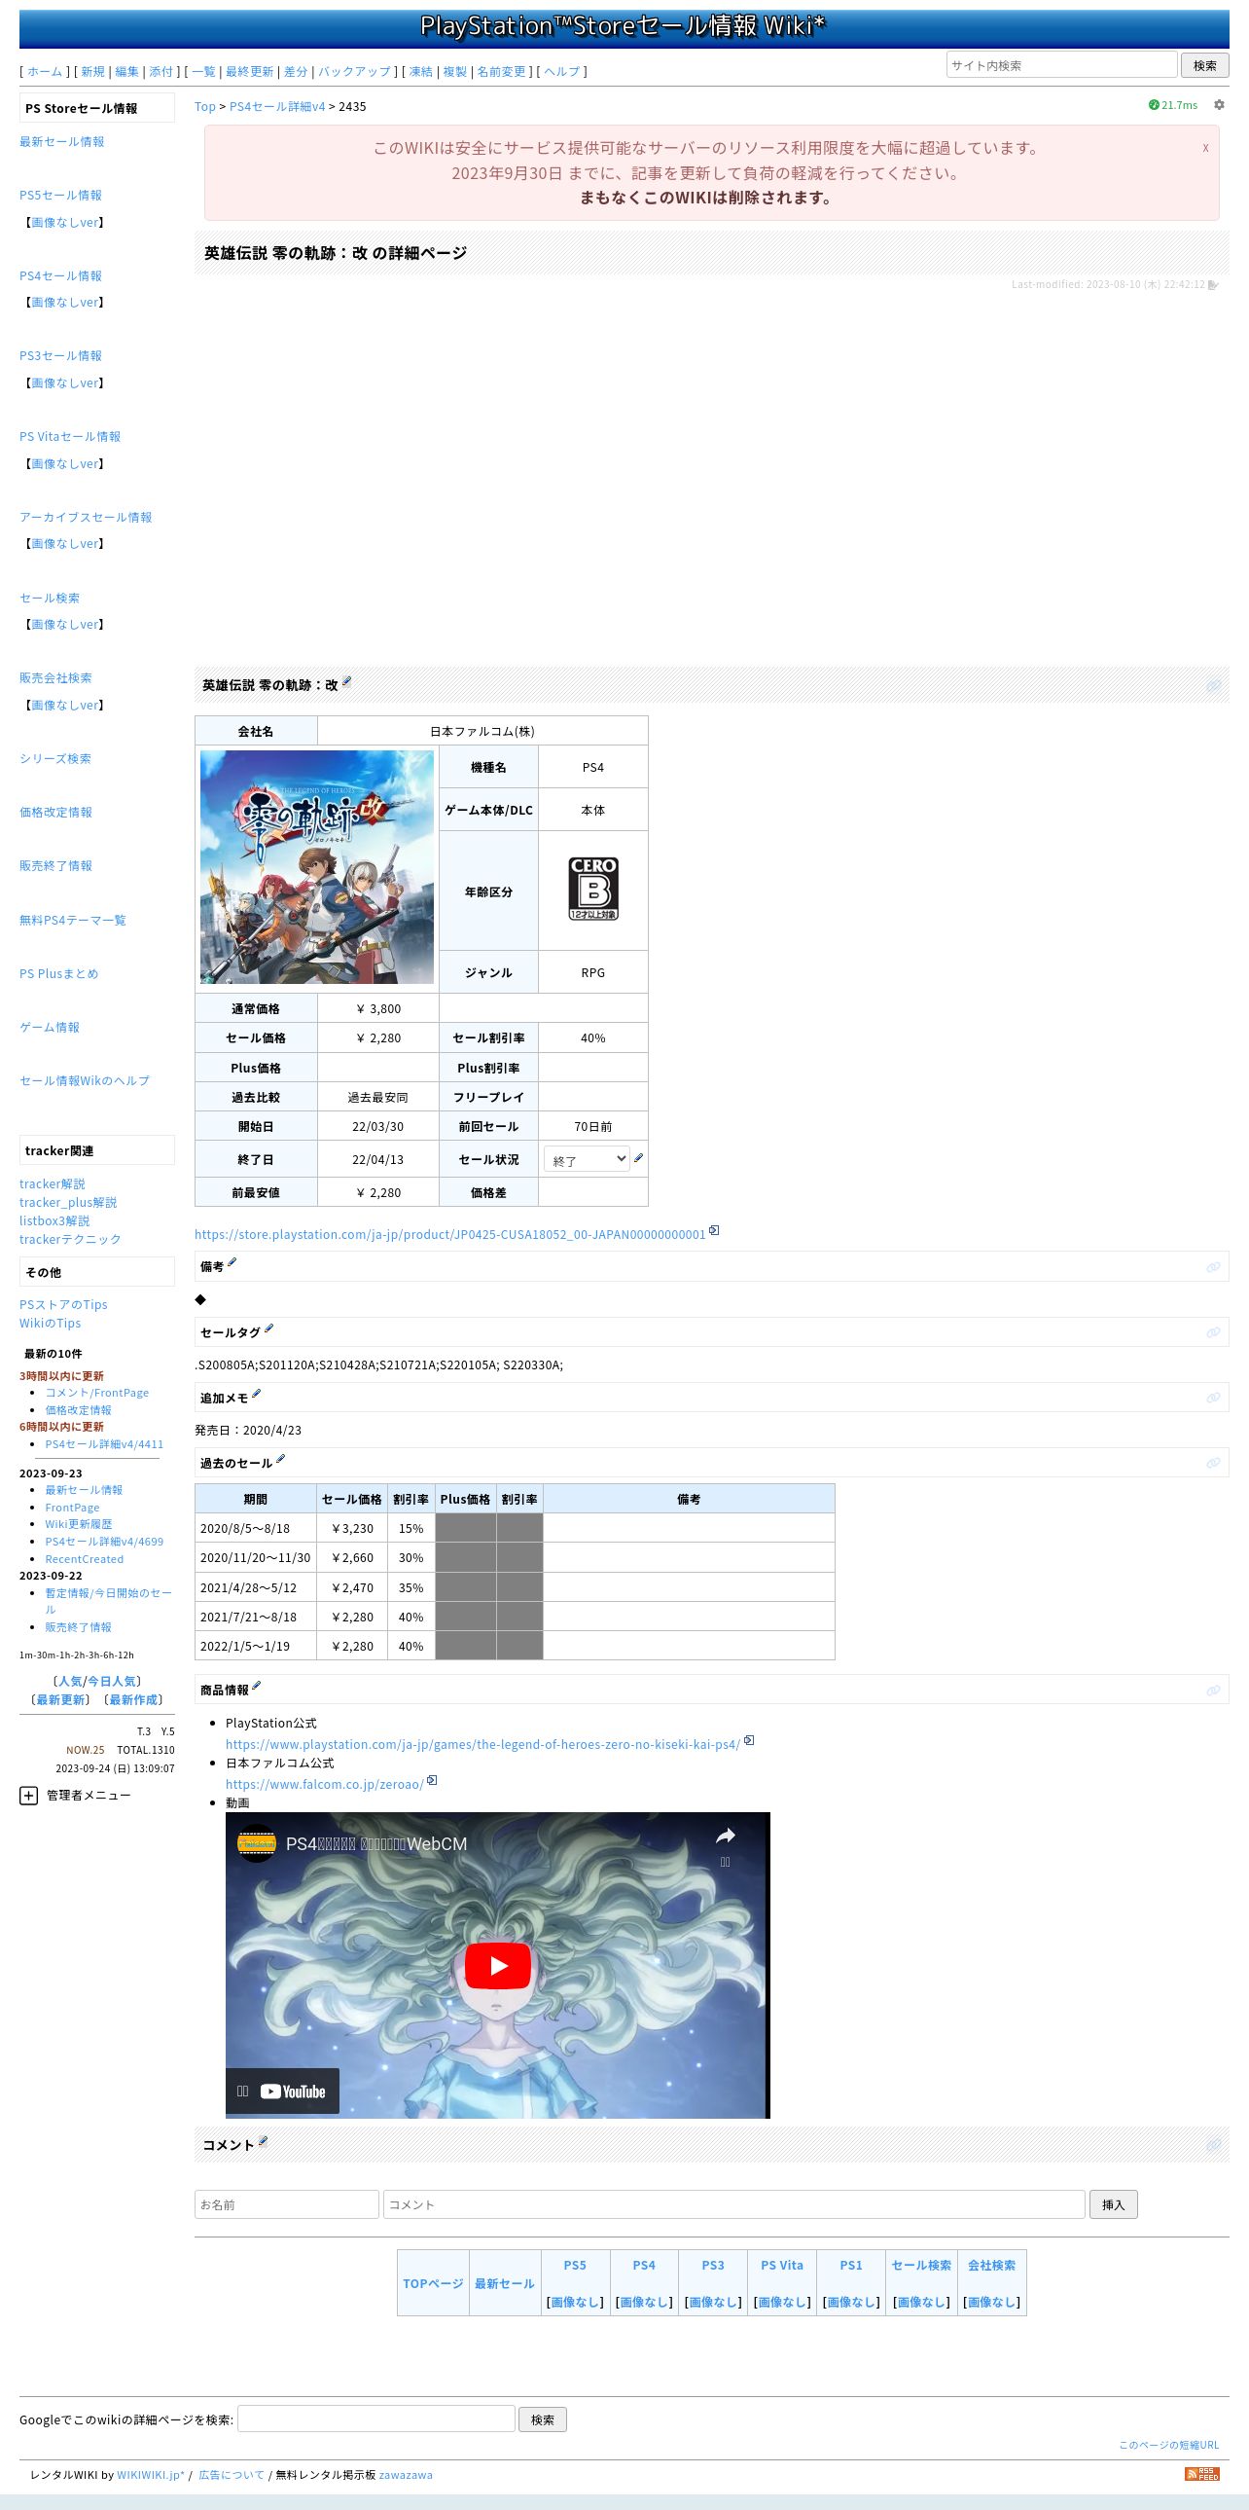Image resolution: width=1249 pixels, height=2510 pixels.
Task: Click the 挿入 button
Action: 1113,2204
